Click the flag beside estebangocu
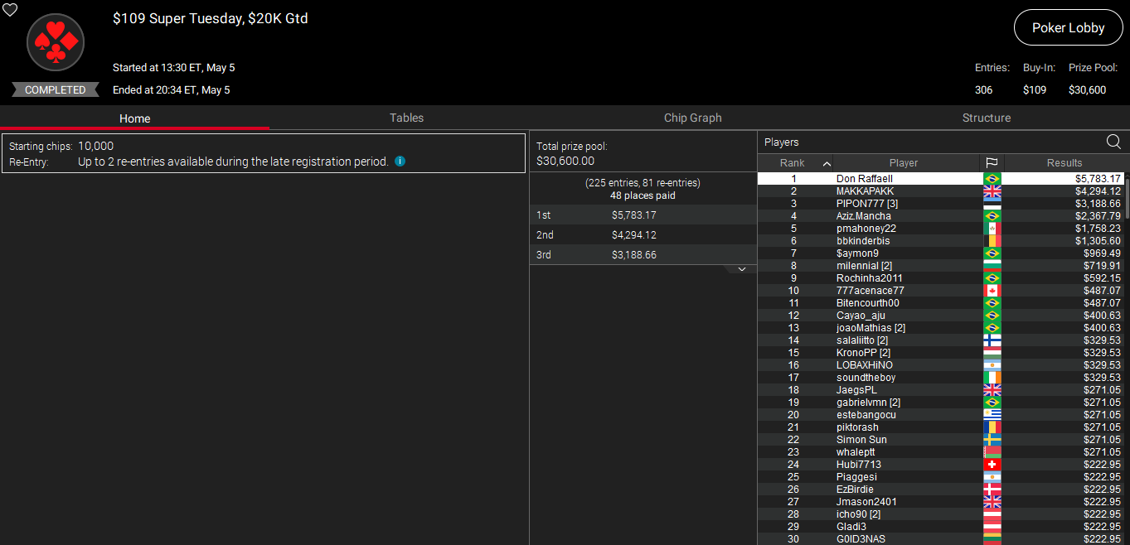 pos(992,415)
